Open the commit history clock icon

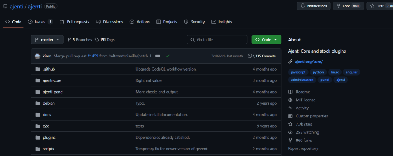pos(250,56)
